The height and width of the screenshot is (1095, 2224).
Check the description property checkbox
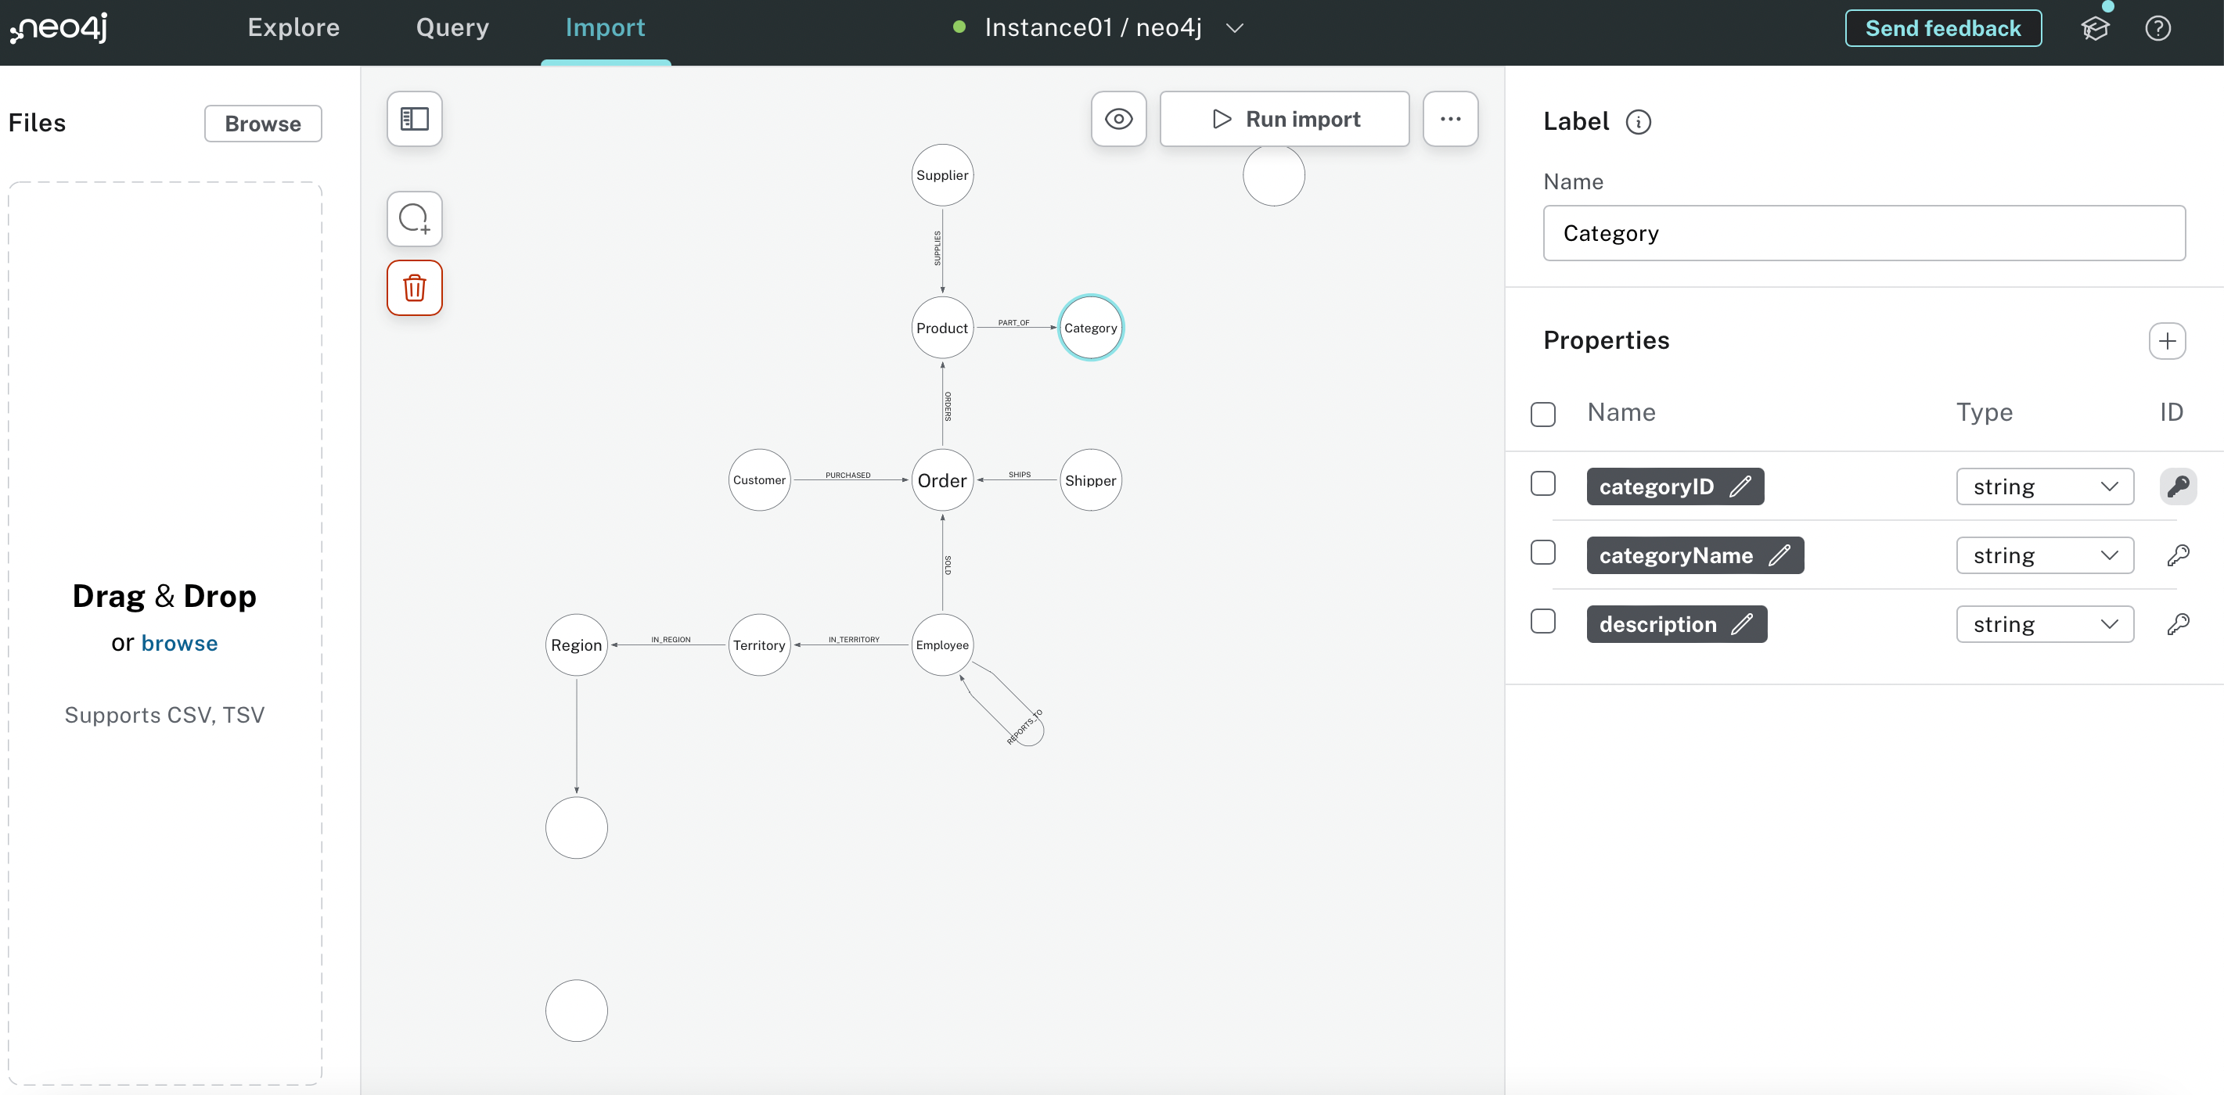point(1543,621)
